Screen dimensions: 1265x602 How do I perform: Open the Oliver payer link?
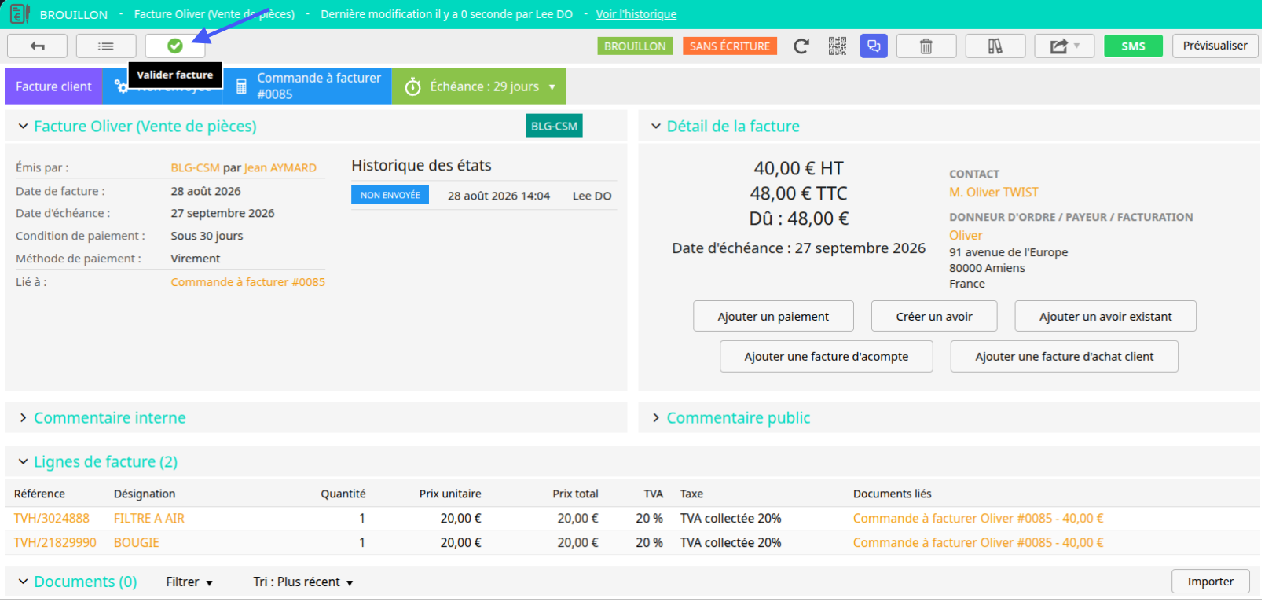point(966,236)
